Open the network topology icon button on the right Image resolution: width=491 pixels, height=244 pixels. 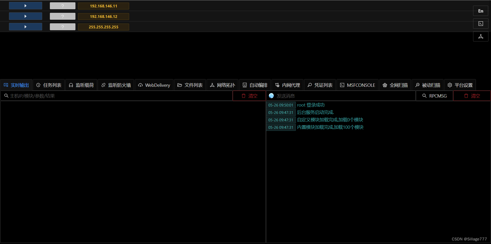point(481,36)
